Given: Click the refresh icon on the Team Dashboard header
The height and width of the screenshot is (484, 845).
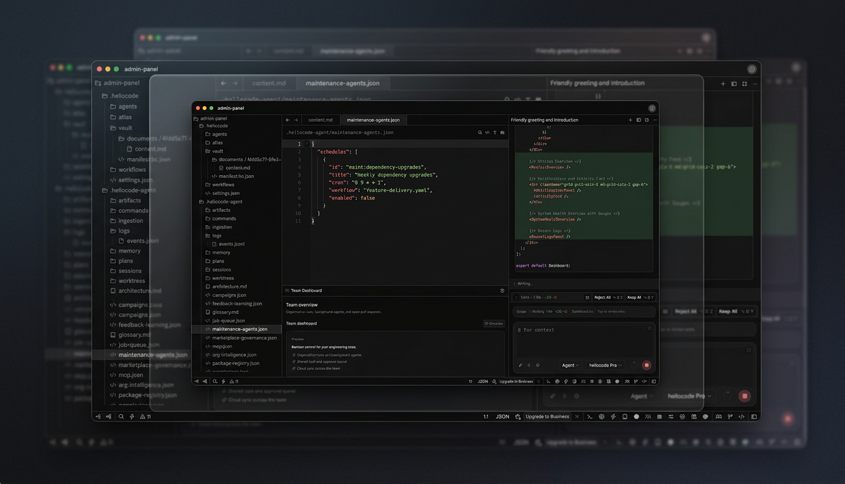Looking at the screenshot, I should pyautogui.click(x=502, y=291).
